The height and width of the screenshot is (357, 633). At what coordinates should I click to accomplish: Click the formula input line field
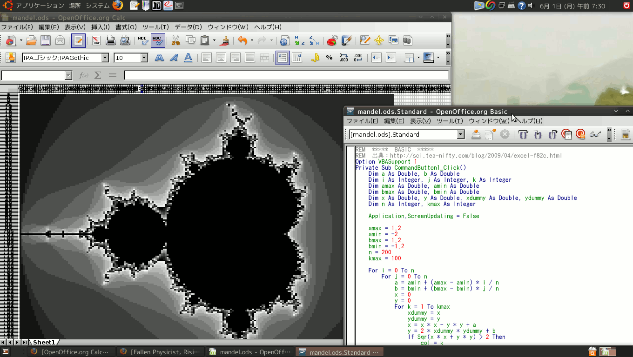286,75
